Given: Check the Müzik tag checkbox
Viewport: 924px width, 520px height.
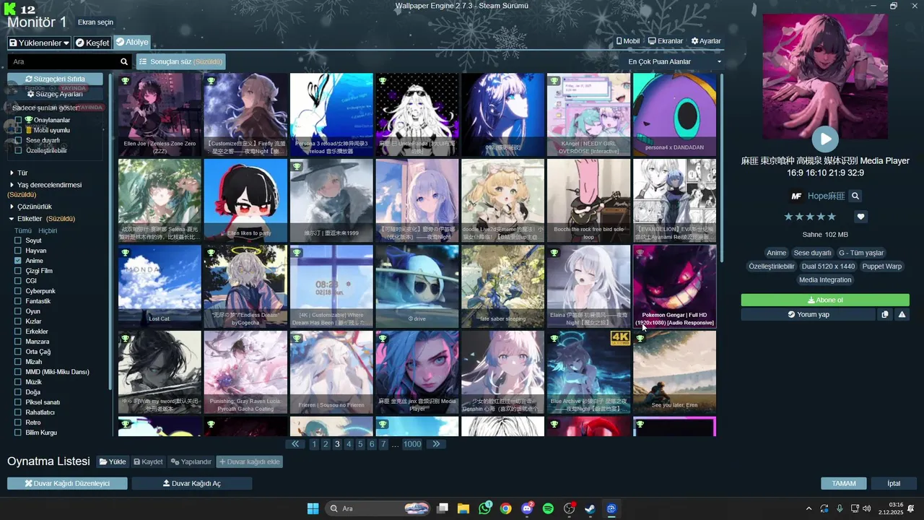Looking at the screenshot, I should (18, 382).
